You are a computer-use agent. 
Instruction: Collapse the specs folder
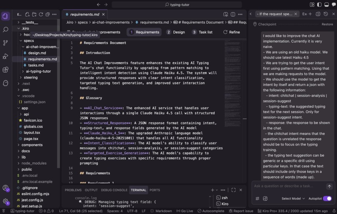coord(21,41)
